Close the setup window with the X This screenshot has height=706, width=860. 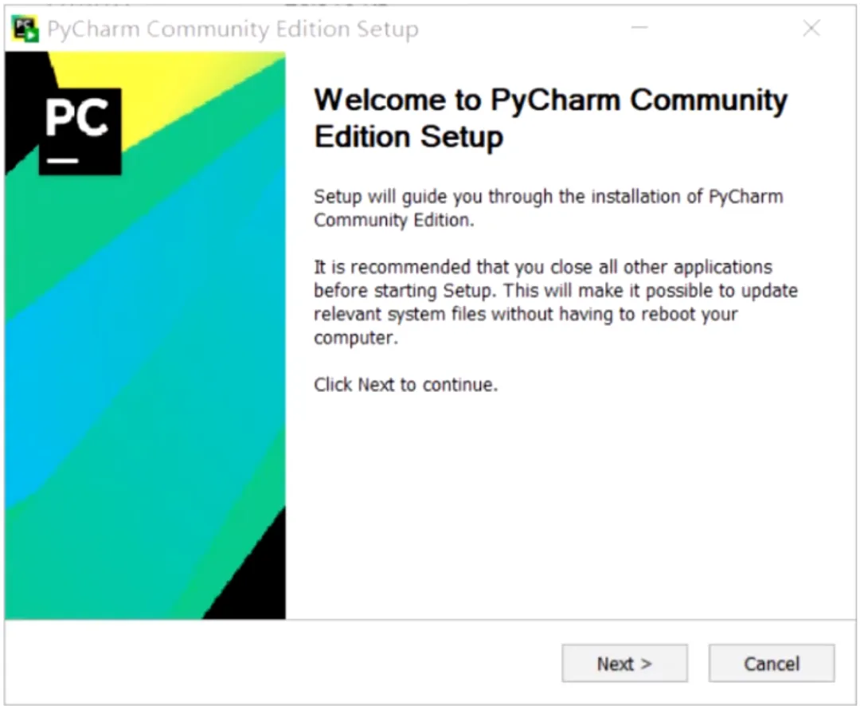point(811,28)
